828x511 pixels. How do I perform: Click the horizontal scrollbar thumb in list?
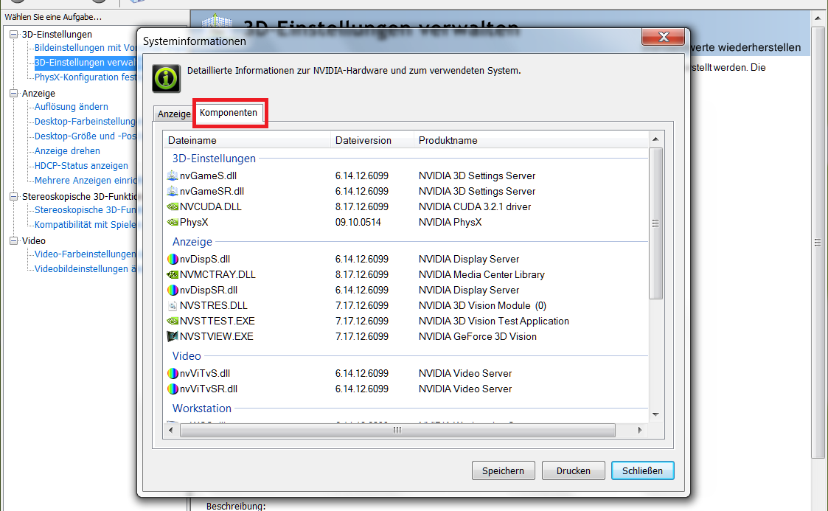397,430
